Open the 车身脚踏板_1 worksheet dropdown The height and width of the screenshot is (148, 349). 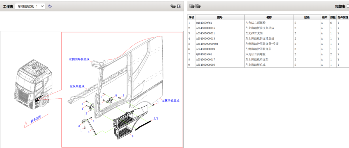click(x=30, y=6)
